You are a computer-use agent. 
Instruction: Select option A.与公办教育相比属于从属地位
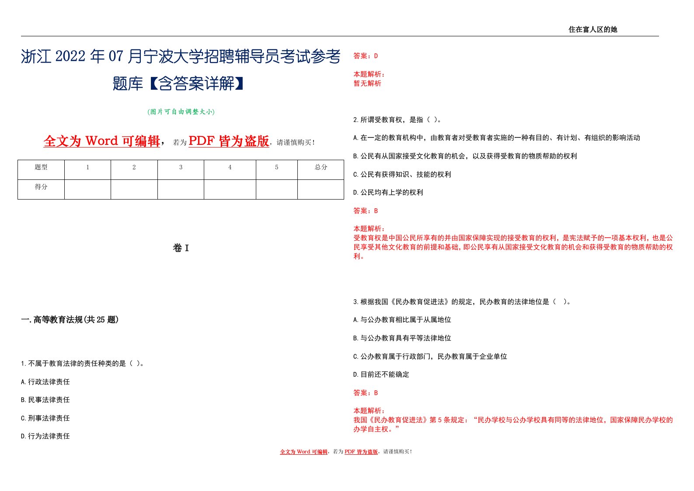[x=402, y=320]
